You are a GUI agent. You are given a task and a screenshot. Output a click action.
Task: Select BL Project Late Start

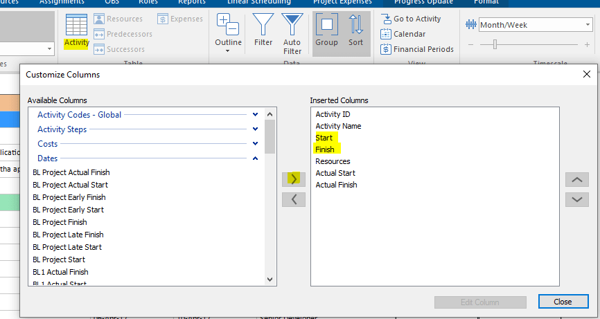[x=67, y=247]
